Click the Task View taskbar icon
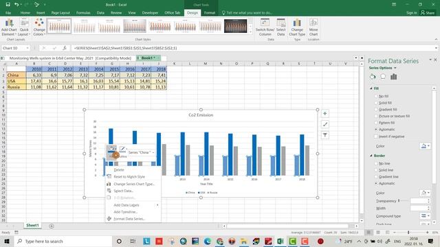 point(133,241)
